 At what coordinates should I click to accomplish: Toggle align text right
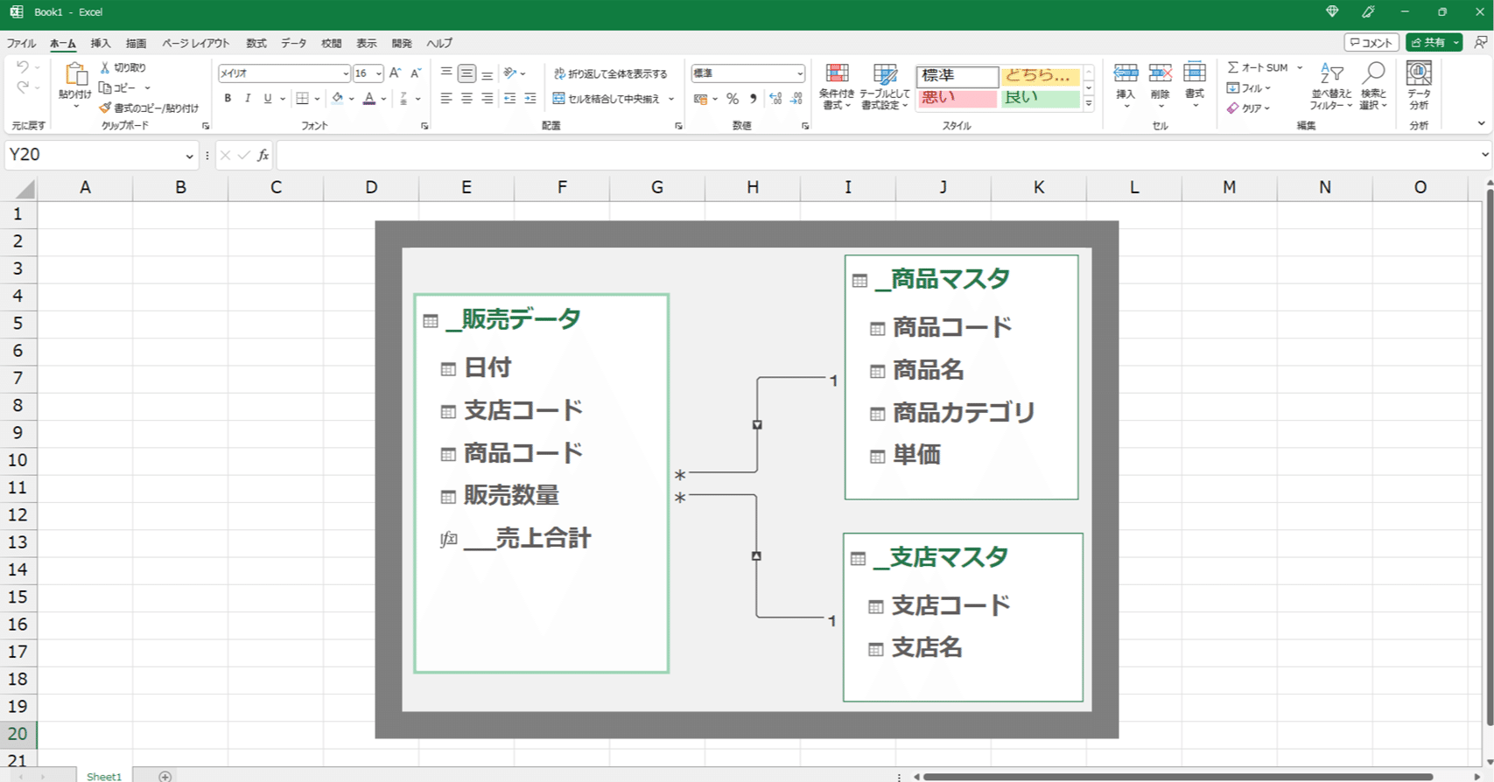487,99
